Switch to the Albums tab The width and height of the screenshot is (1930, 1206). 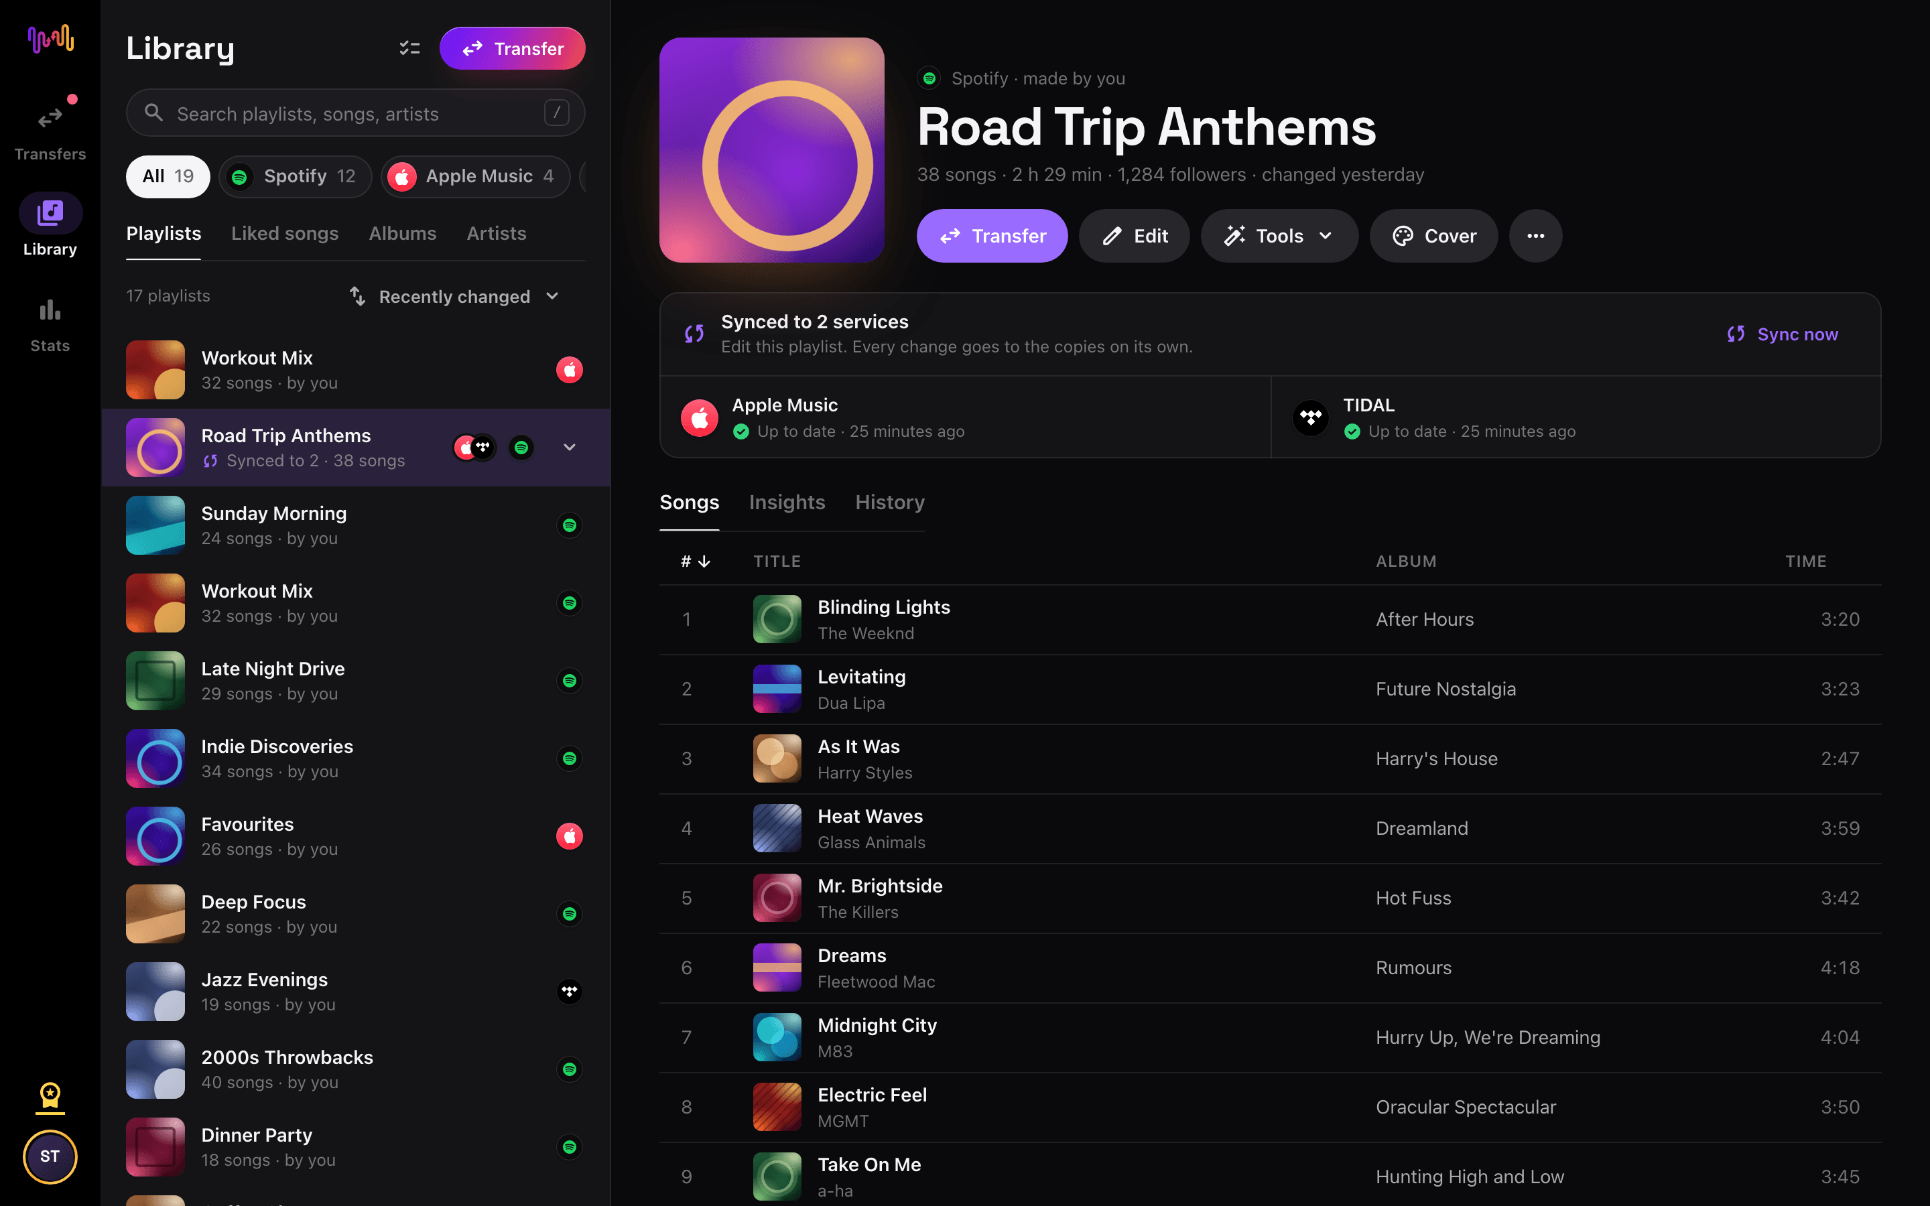(402, 233)
